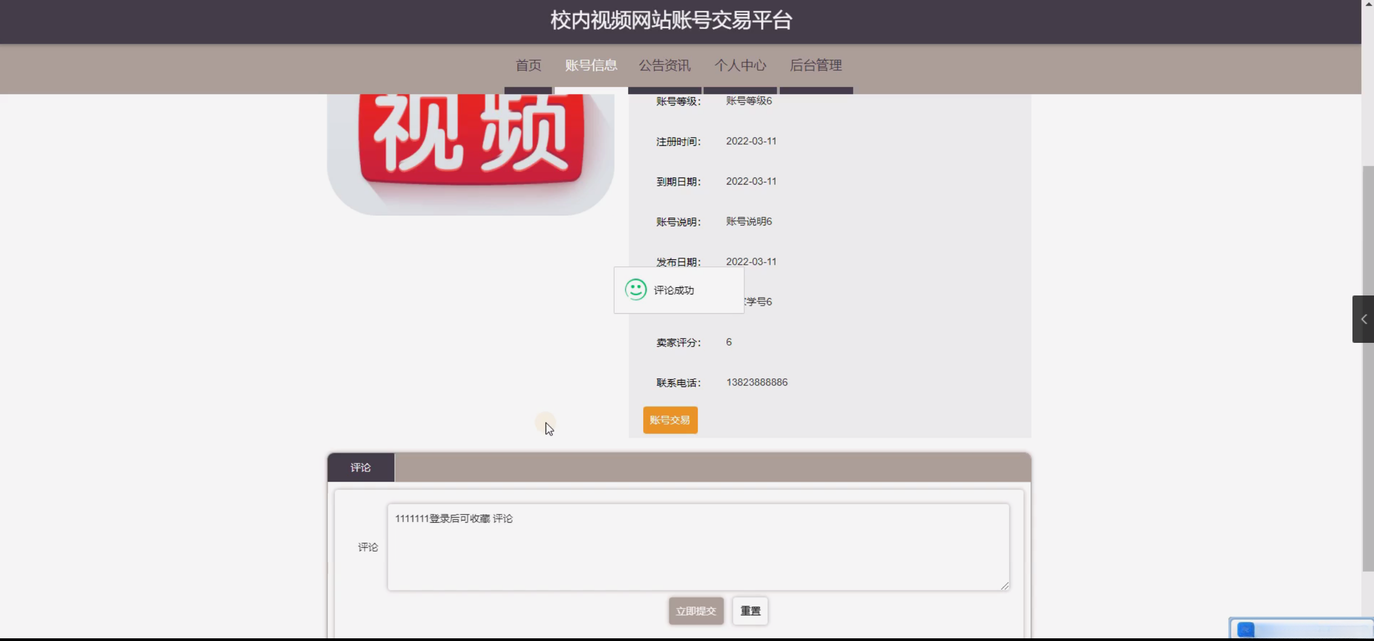Image resolution: width=1374 pixels, height=641 pixels.
Task: Open 后台管理 from the navigation bar
Action: click(815, 66)
